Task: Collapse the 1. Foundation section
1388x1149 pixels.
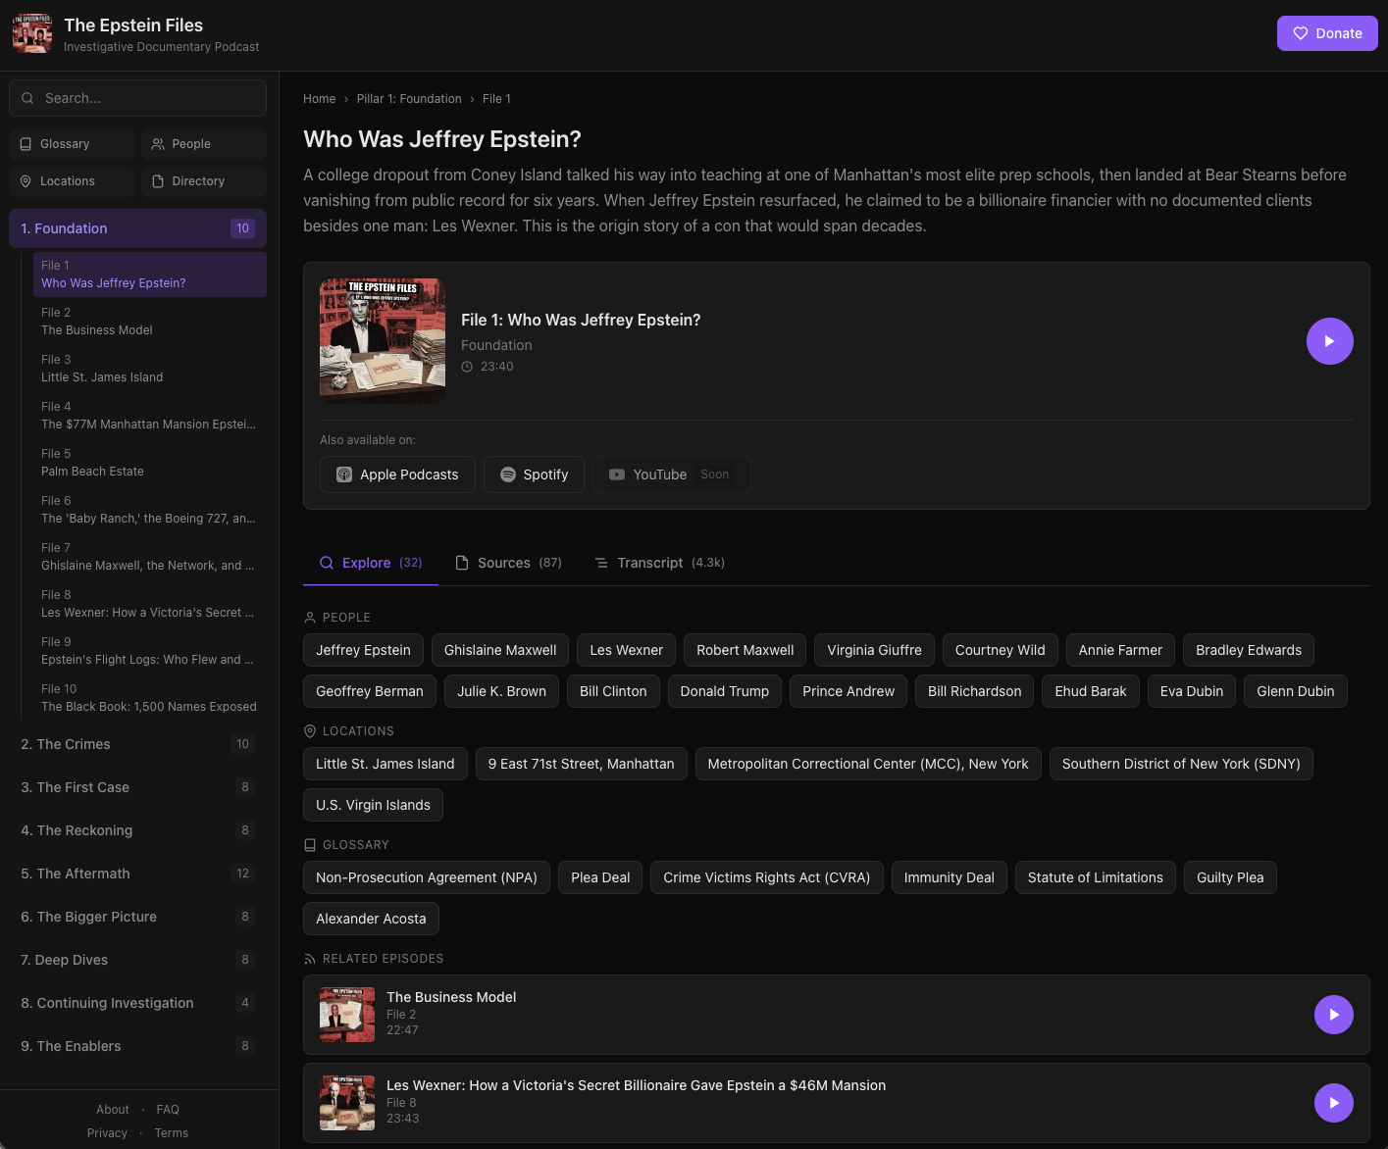Action: [x=137, y=228]
